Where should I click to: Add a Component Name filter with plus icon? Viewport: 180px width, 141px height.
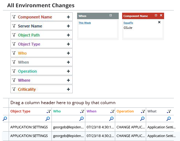click(x=68, y=17)
